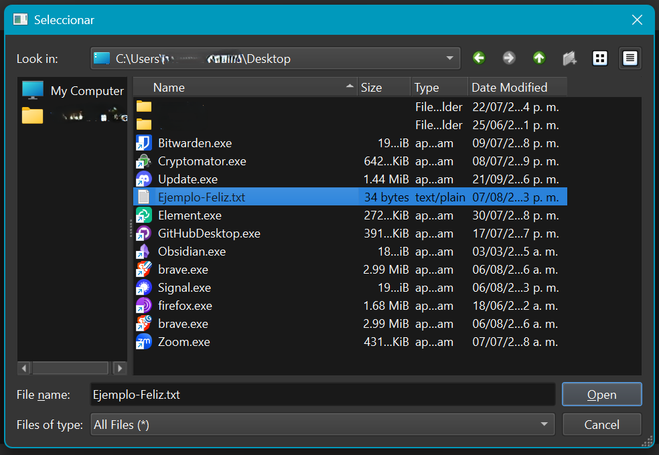Switch to list view mode
659x455 pixels.
pyautogui.click(x=600, y=58)
